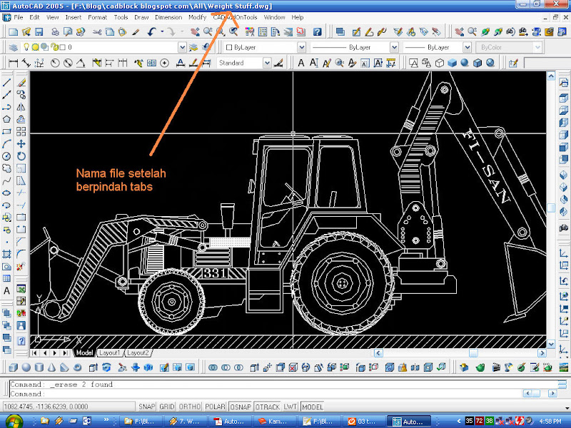Toggle SNAP mode in status bar
The height and width of the screenshot is (428, 571).
pos(147,407)
